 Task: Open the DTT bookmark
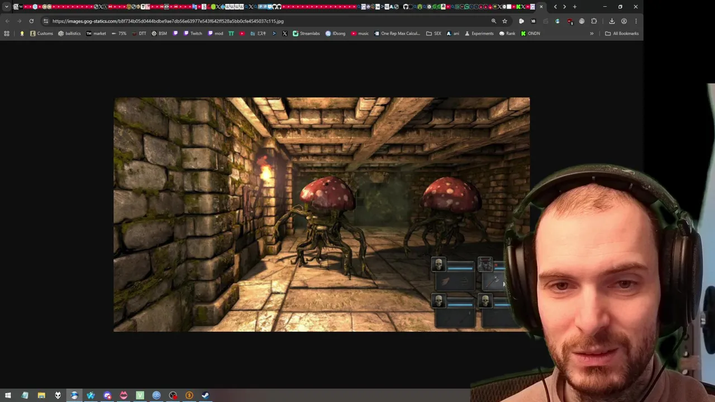click(139, 33)
